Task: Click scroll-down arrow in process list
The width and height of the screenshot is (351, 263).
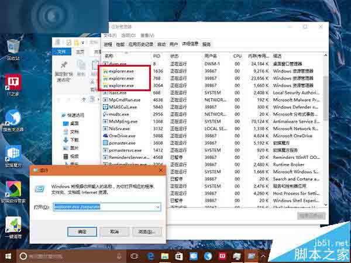Action: 326,205
